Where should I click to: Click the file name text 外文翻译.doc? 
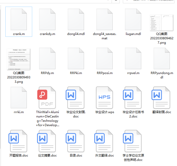coord(104,155)
